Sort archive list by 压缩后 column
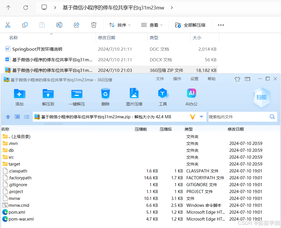Screen dimensions: 281x228 [x=166, y=129]
